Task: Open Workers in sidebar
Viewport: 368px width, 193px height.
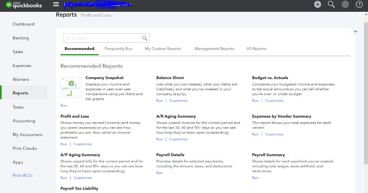Action: 21,79
